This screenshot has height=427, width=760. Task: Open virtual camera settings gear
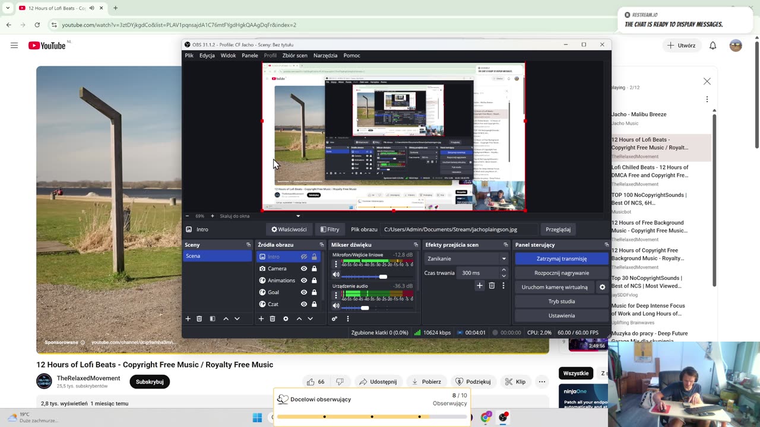coord(602,287)
